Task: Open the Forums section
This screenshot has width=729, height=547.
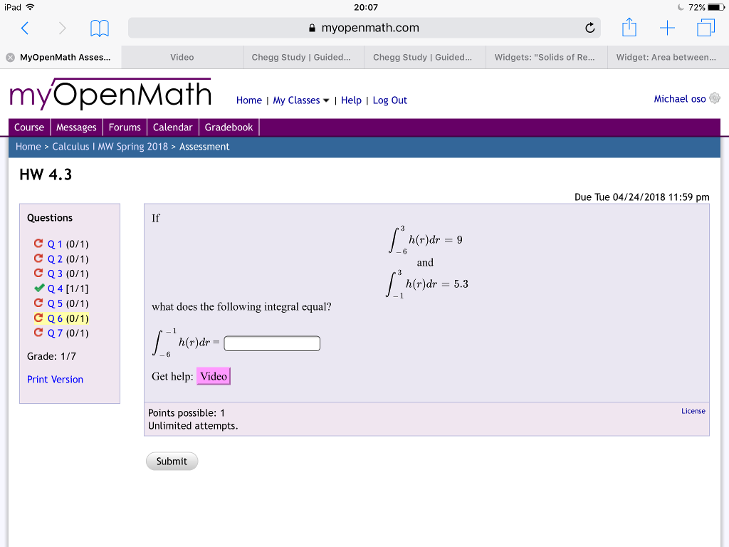Action: pos(125,127)
